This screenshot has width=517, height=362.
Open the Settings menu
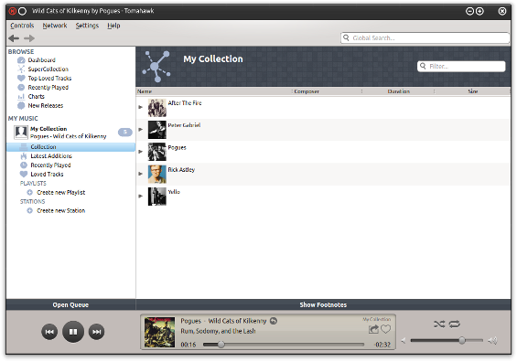87,26
